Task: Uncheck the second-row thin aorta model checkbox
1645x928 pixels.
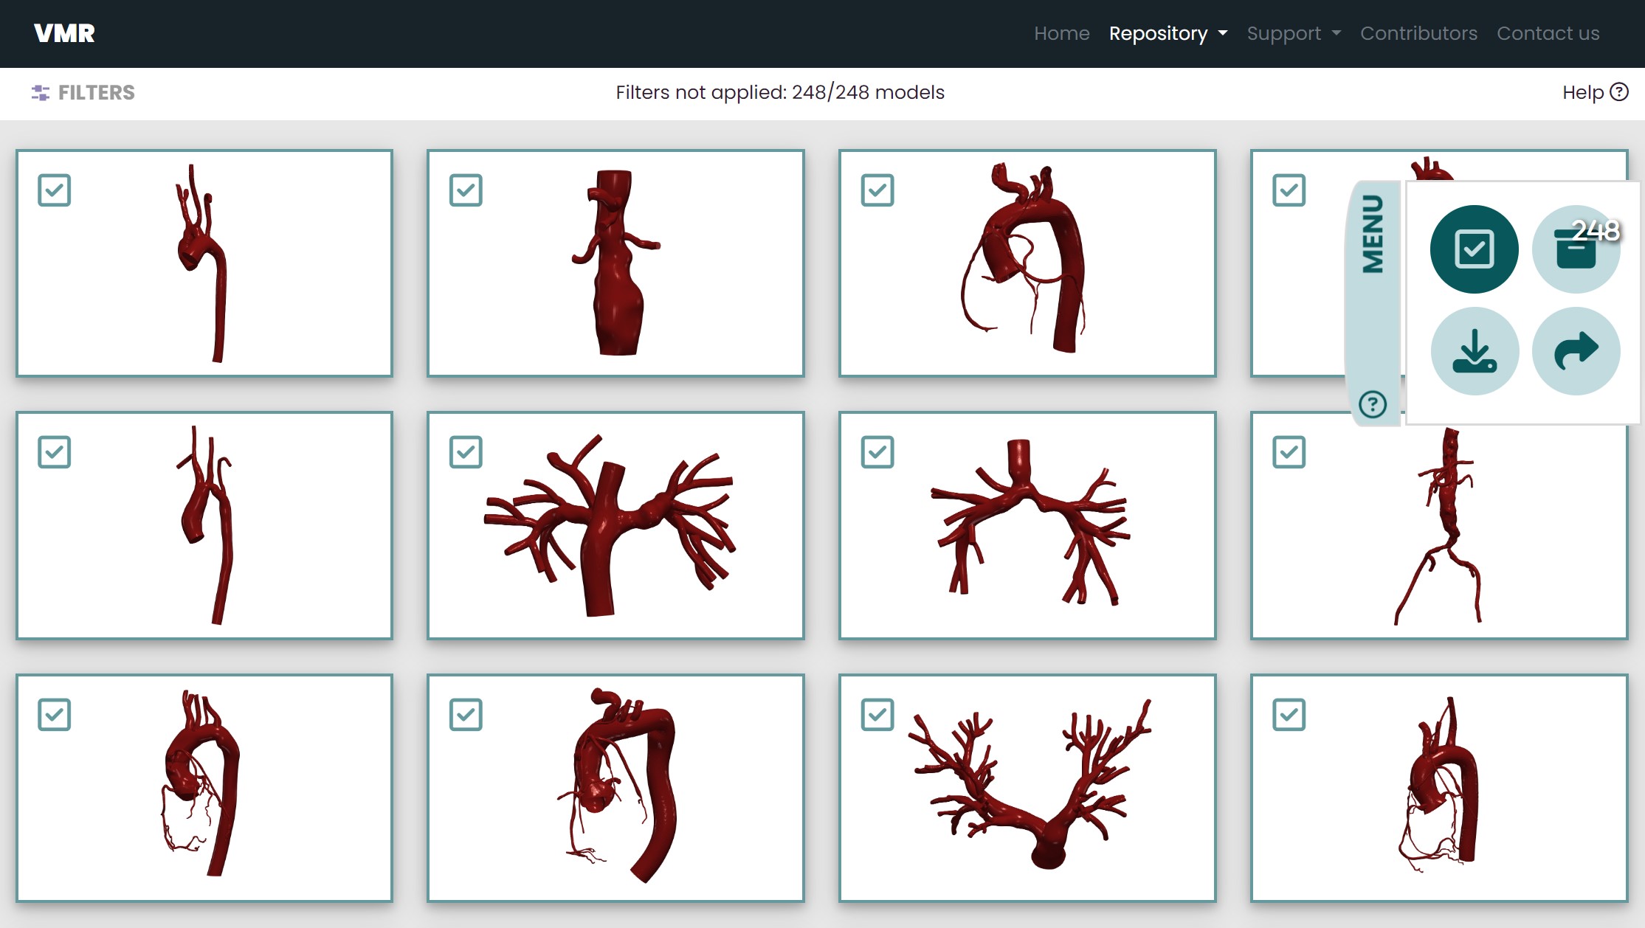Action: 55,452
